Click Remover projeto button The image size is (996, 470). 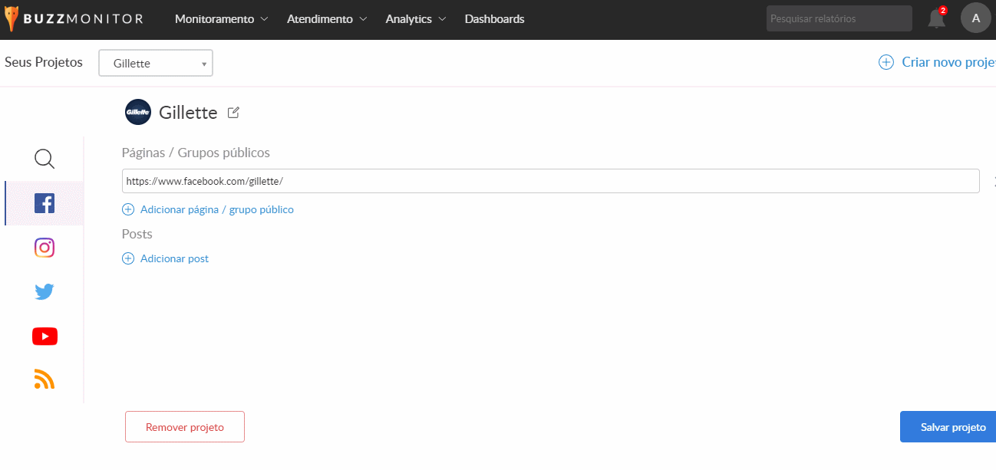pos(185,427)
